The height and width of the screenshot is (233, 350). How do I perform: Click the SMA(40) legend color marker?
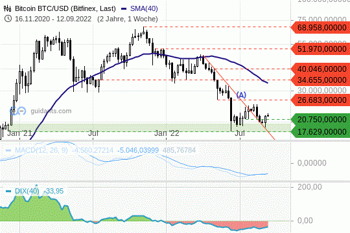pos(124,9)
